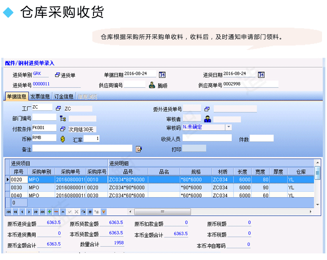Open lookup window for 进货单别

[x=58, y=75]
